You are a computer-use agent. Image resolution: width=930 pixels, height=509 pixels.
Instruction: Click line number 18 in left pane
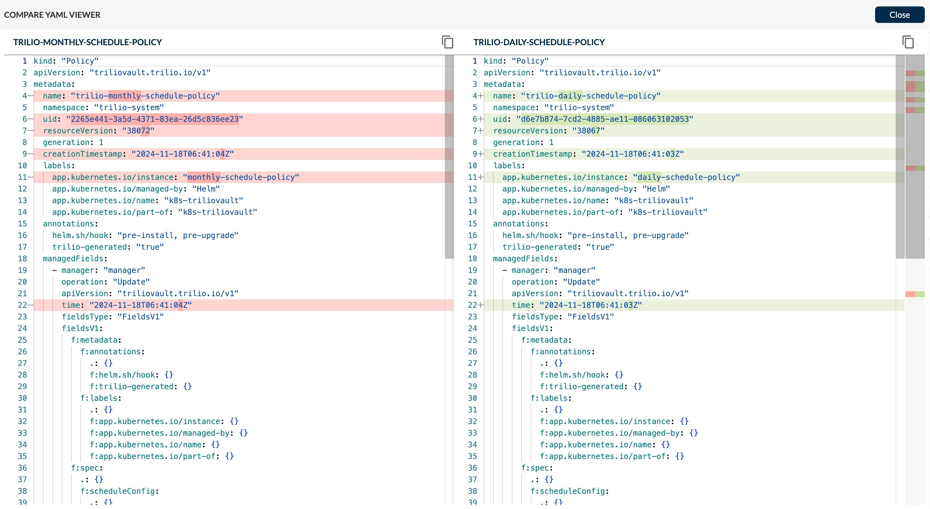(22, 258)
